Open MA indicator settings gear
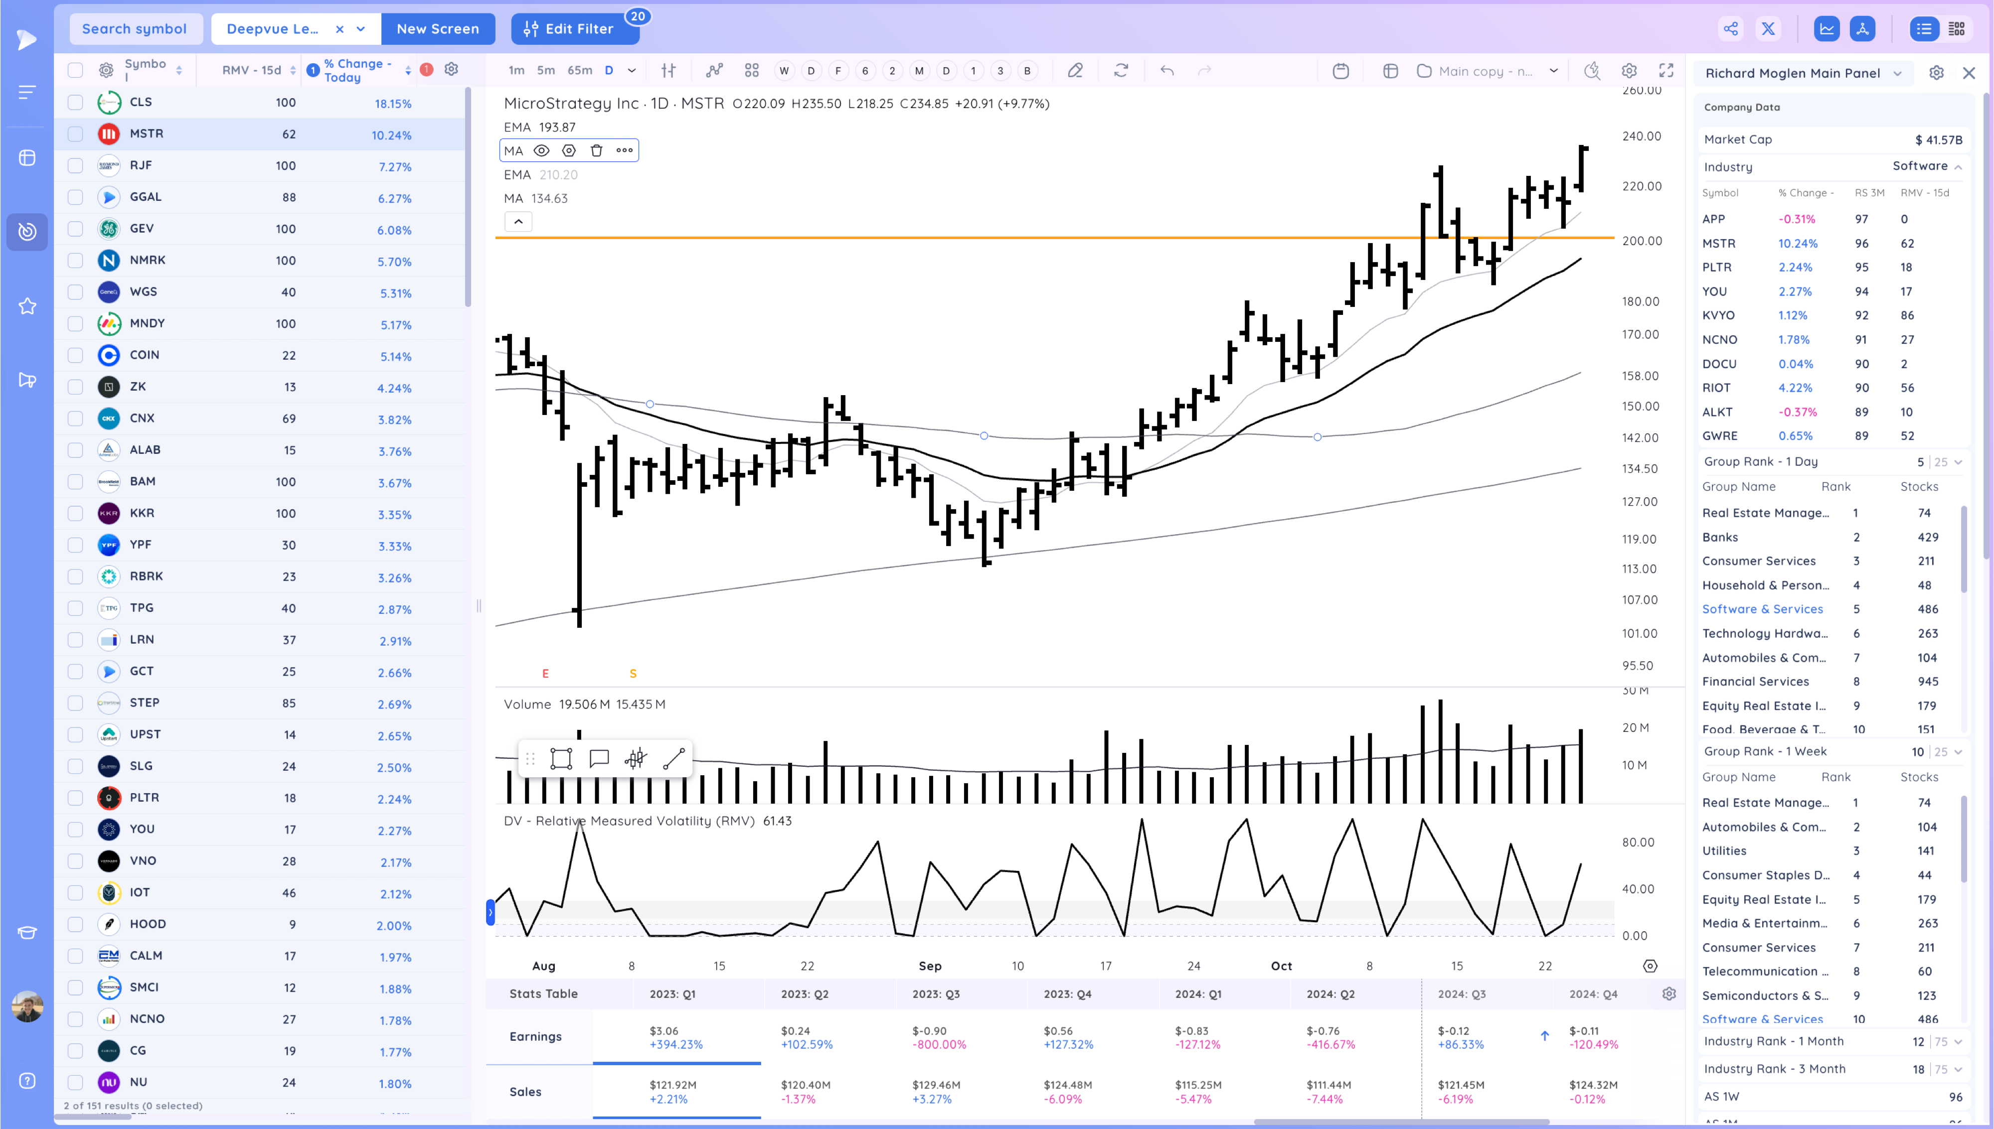The image size is (1994, 1129). pos(568,150)
